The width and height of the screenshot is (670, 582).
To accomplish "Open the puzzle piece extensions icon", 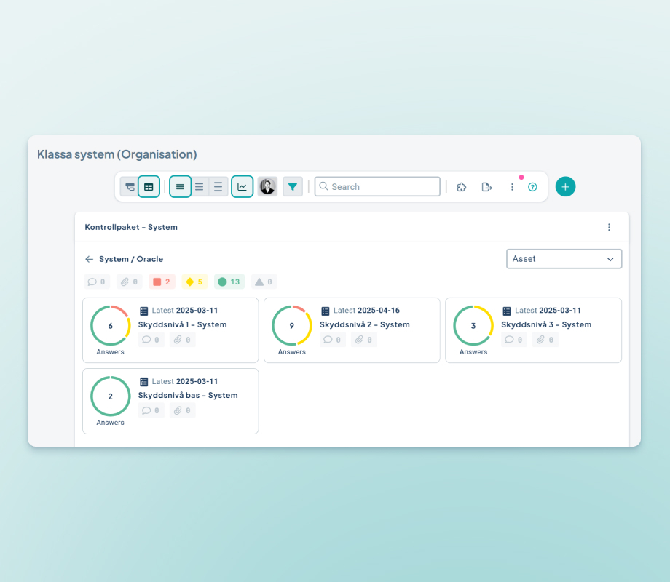I will tap(462, 187).
